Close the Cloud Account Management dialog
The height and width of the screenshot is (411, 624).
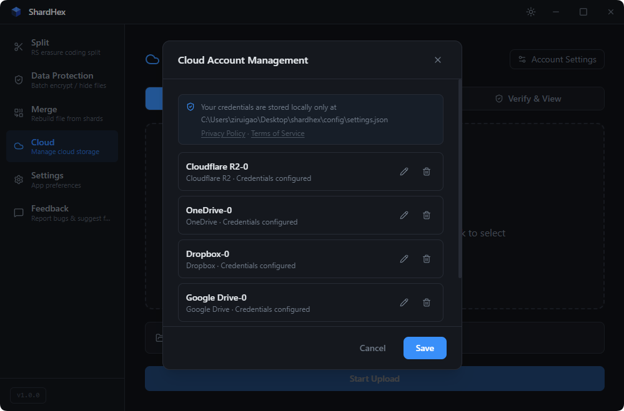(438, 60)
